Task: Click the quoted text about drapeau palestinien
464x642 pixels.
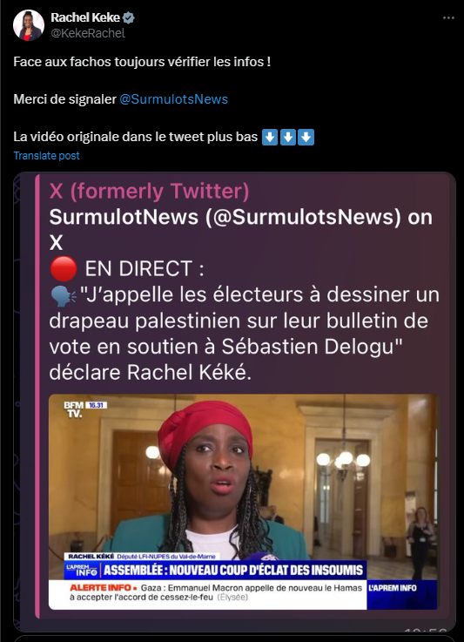Action: pos(245,334)
